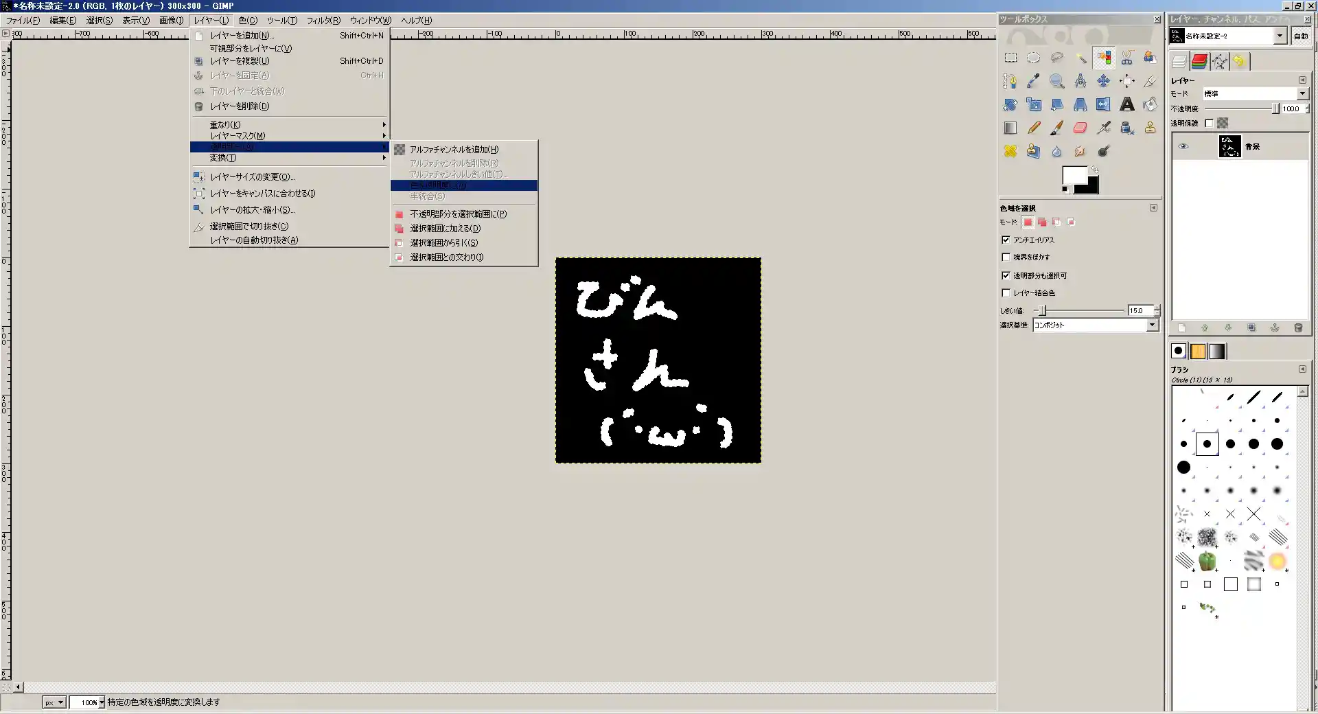Choose the Zoom magnifier tool
Image resolution: width=1318 pixels, height=714 pixels.
(1056, 82)
